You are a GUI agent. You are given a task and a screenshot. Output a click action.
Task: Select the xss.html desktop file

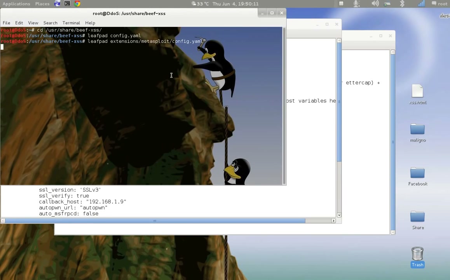pyautogui.click(x=418, y=94)
